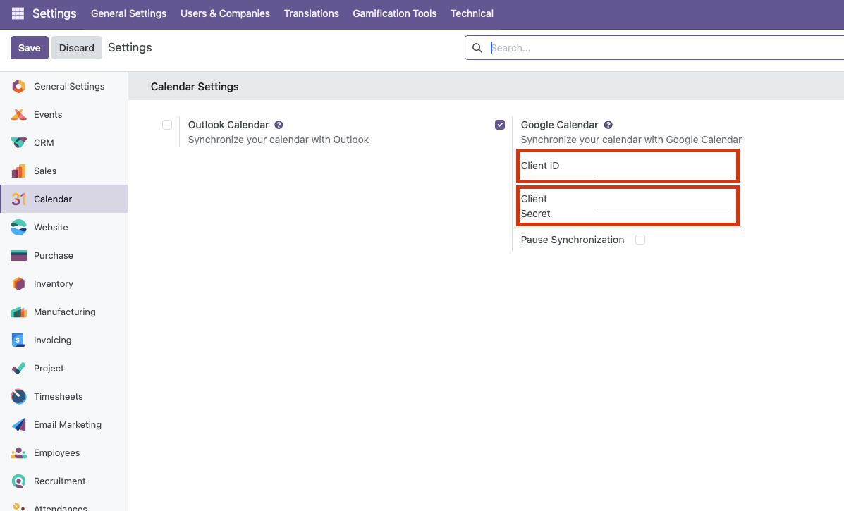
Task: Open Inventory settings via its icon
Action: click(x=19, y=284)
